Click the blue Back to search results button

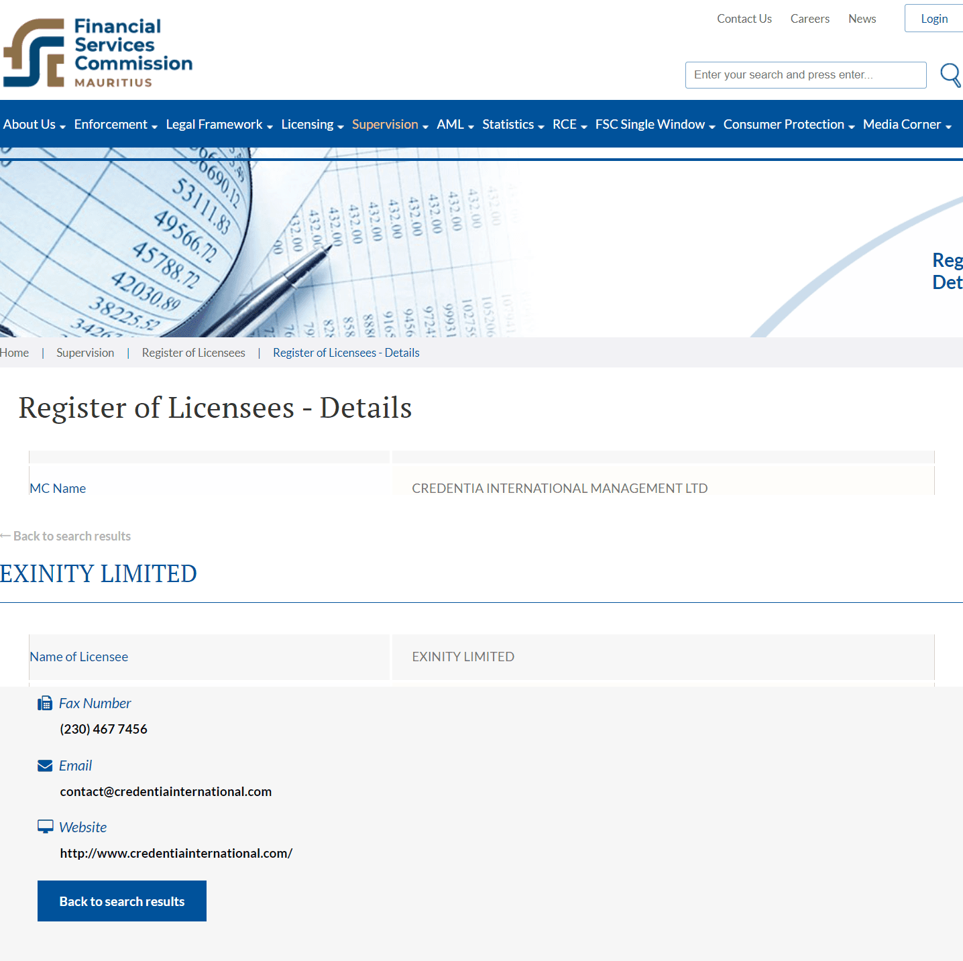tap(122, 901)
